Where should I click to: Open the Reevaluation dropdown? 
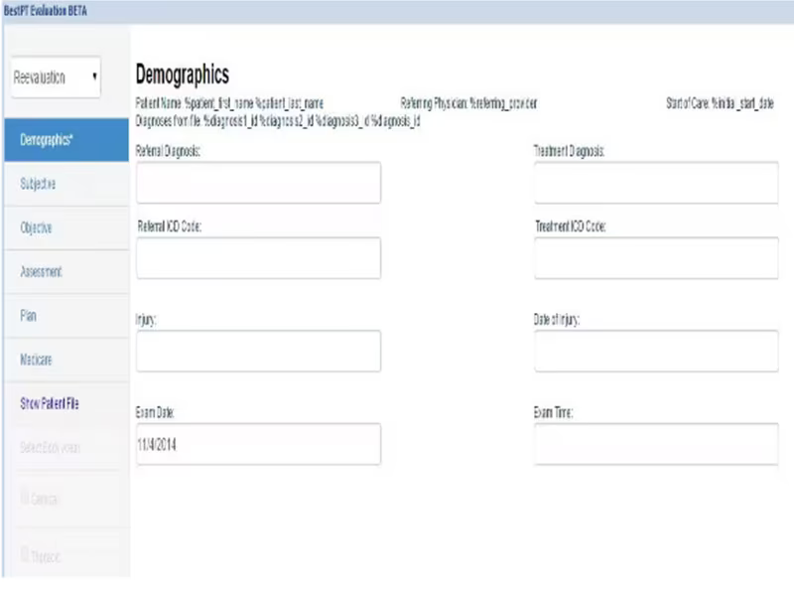point(56,77)
